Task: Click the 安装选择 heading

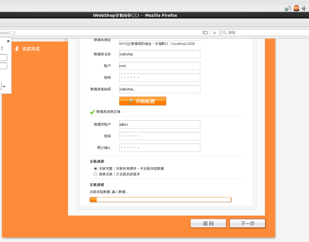Action: (x=97, y=162)
